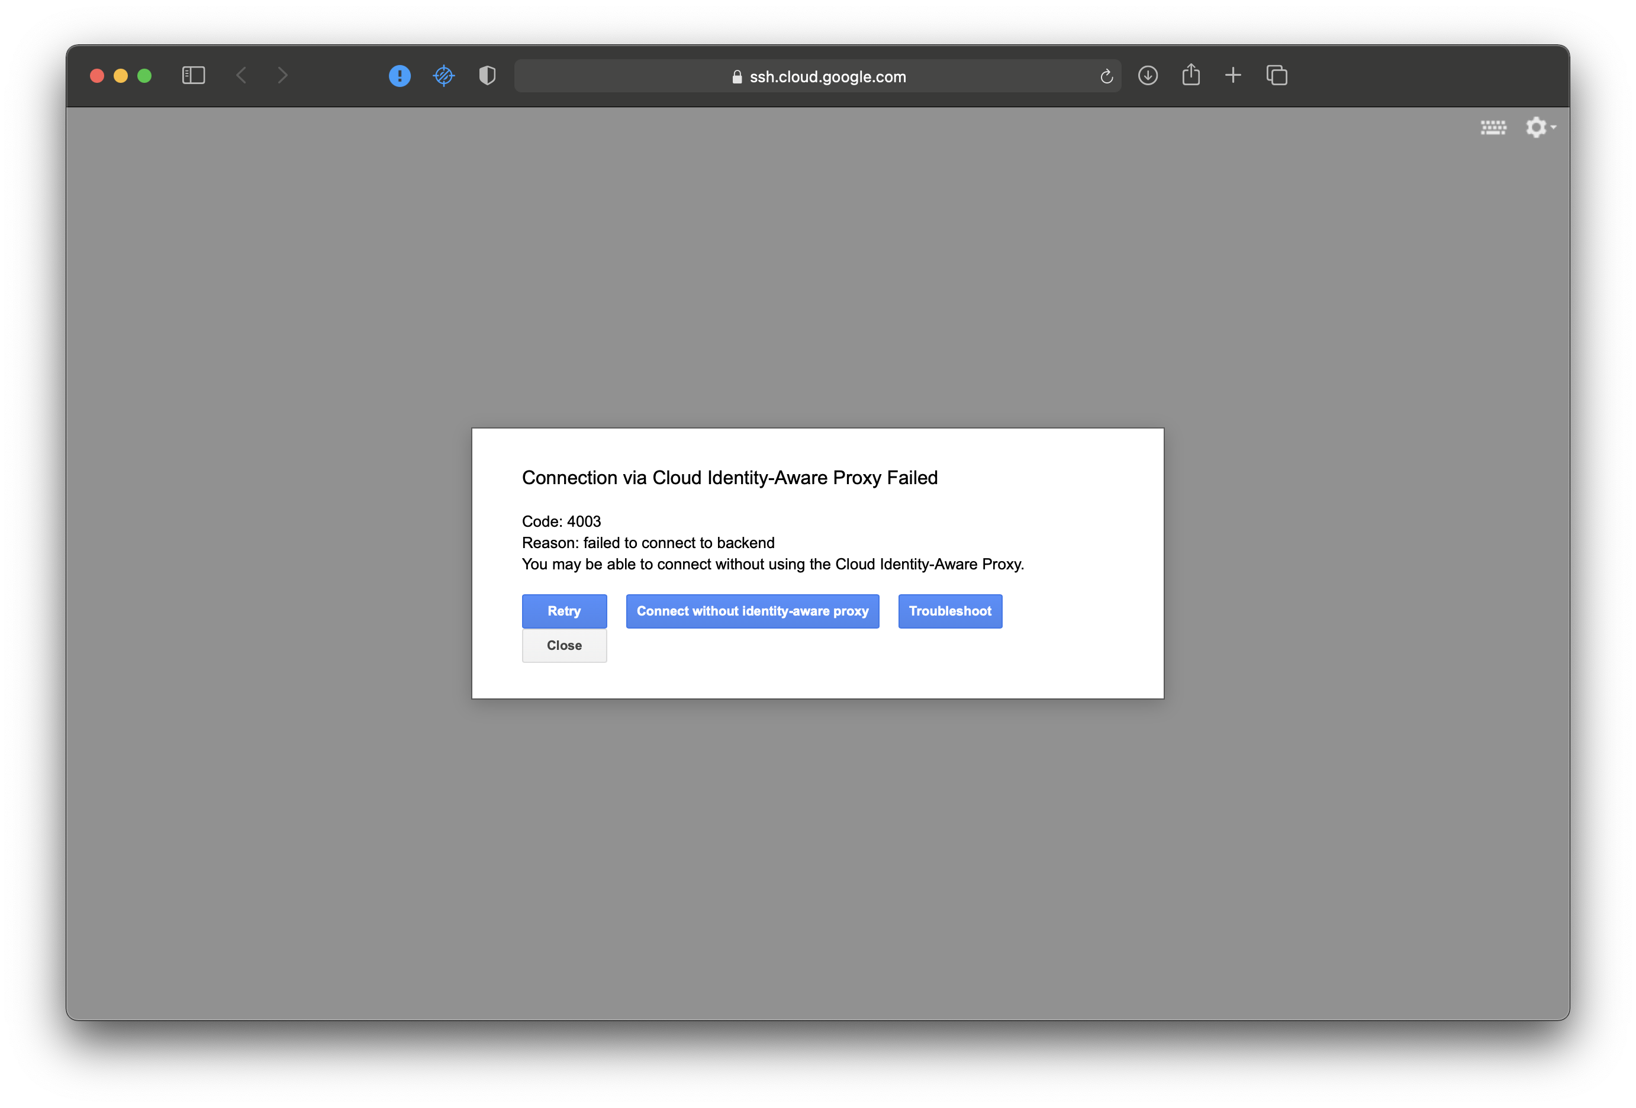This screenshot has height=1108, width=1636.
Task: Click the forward navigation arrow
Action: click(x=282, y=75)
